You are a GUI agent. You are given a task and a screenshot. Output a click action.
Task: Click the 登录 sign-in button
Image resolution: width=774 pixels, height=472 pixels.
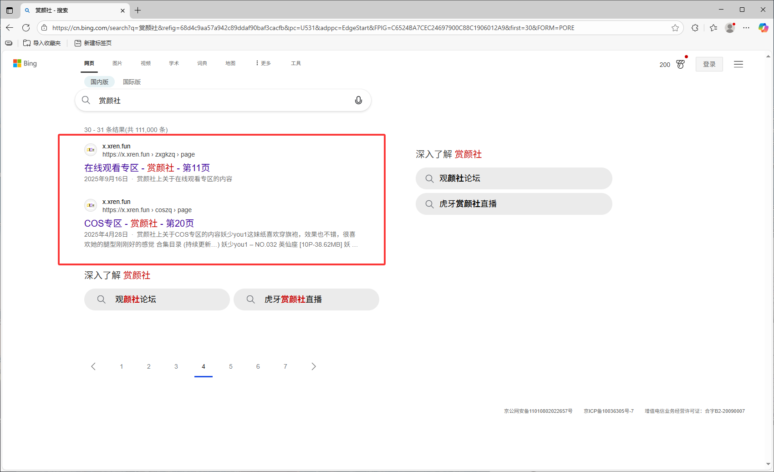pyautogui.click(x=709, y=64)
